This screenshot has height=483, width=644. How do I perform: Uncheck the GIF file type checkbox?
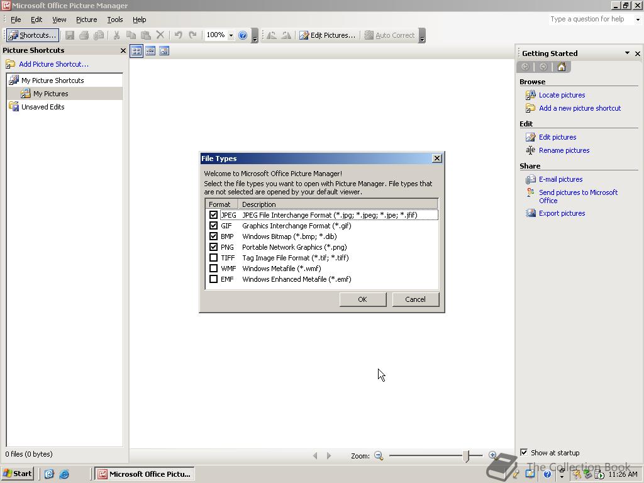click(x=213, y=226)
